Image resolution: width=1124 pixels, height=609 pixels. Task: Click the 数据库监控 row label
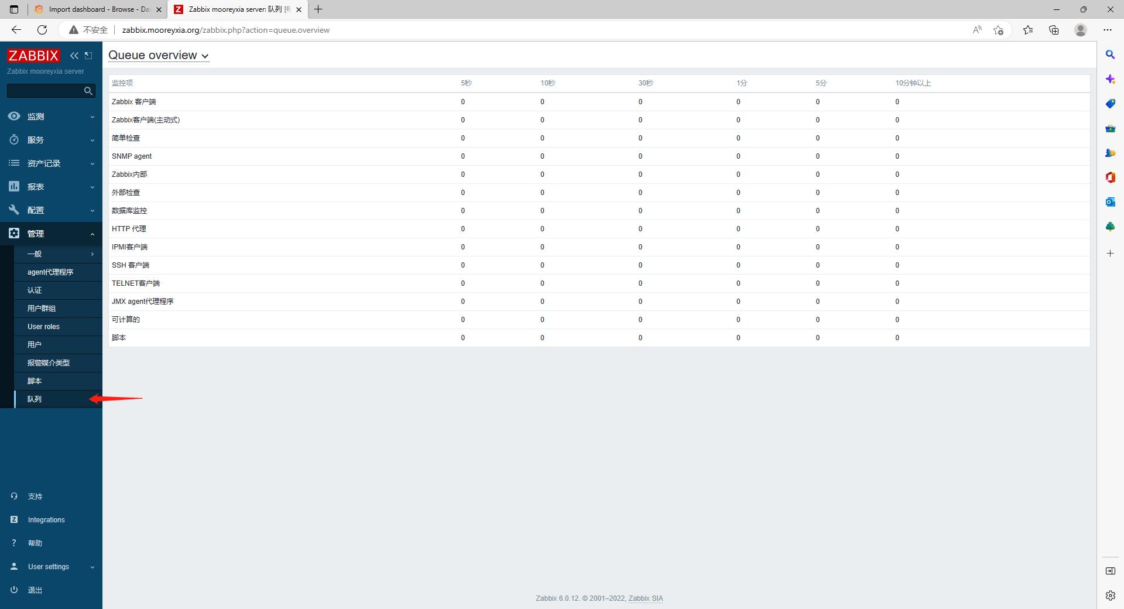[129, 211]
